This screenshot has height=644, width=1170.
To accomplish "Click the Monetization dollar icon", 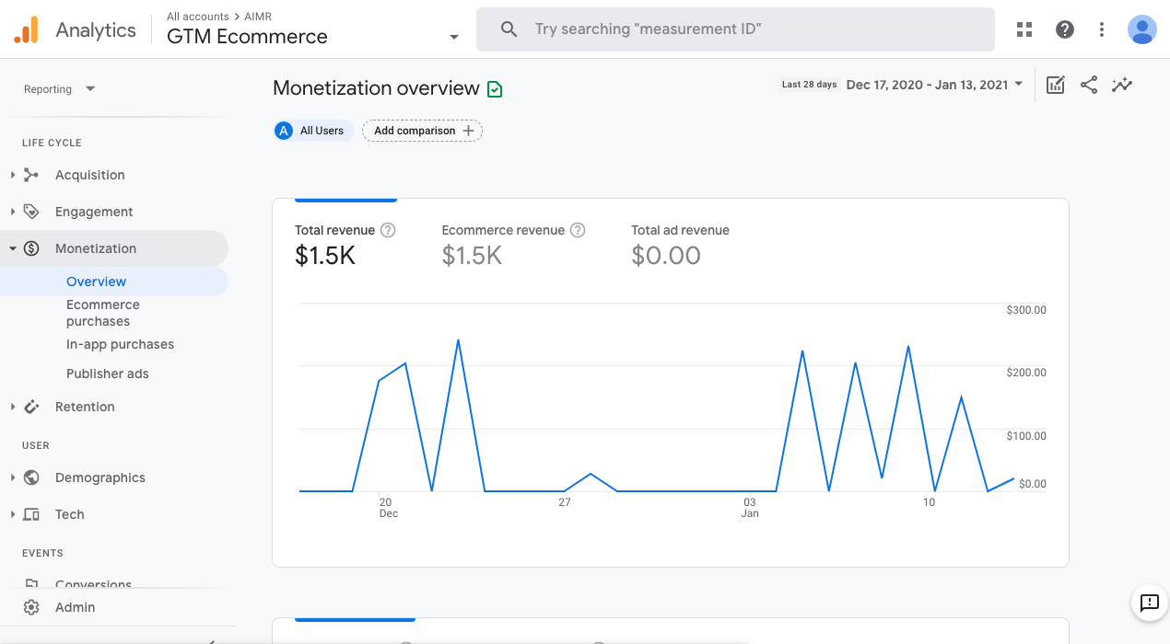I will pos(31,248).
